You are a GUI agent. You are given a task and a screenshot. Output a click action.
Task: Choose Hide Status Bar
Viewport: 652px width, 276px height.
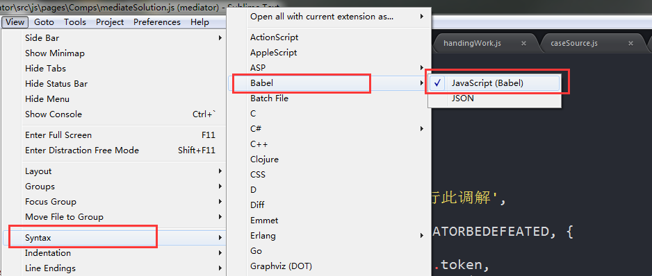124,84
